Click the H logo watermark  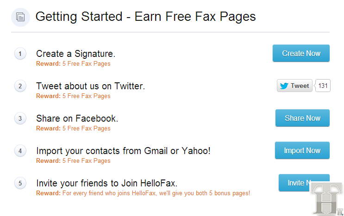[x=327, y=198]
